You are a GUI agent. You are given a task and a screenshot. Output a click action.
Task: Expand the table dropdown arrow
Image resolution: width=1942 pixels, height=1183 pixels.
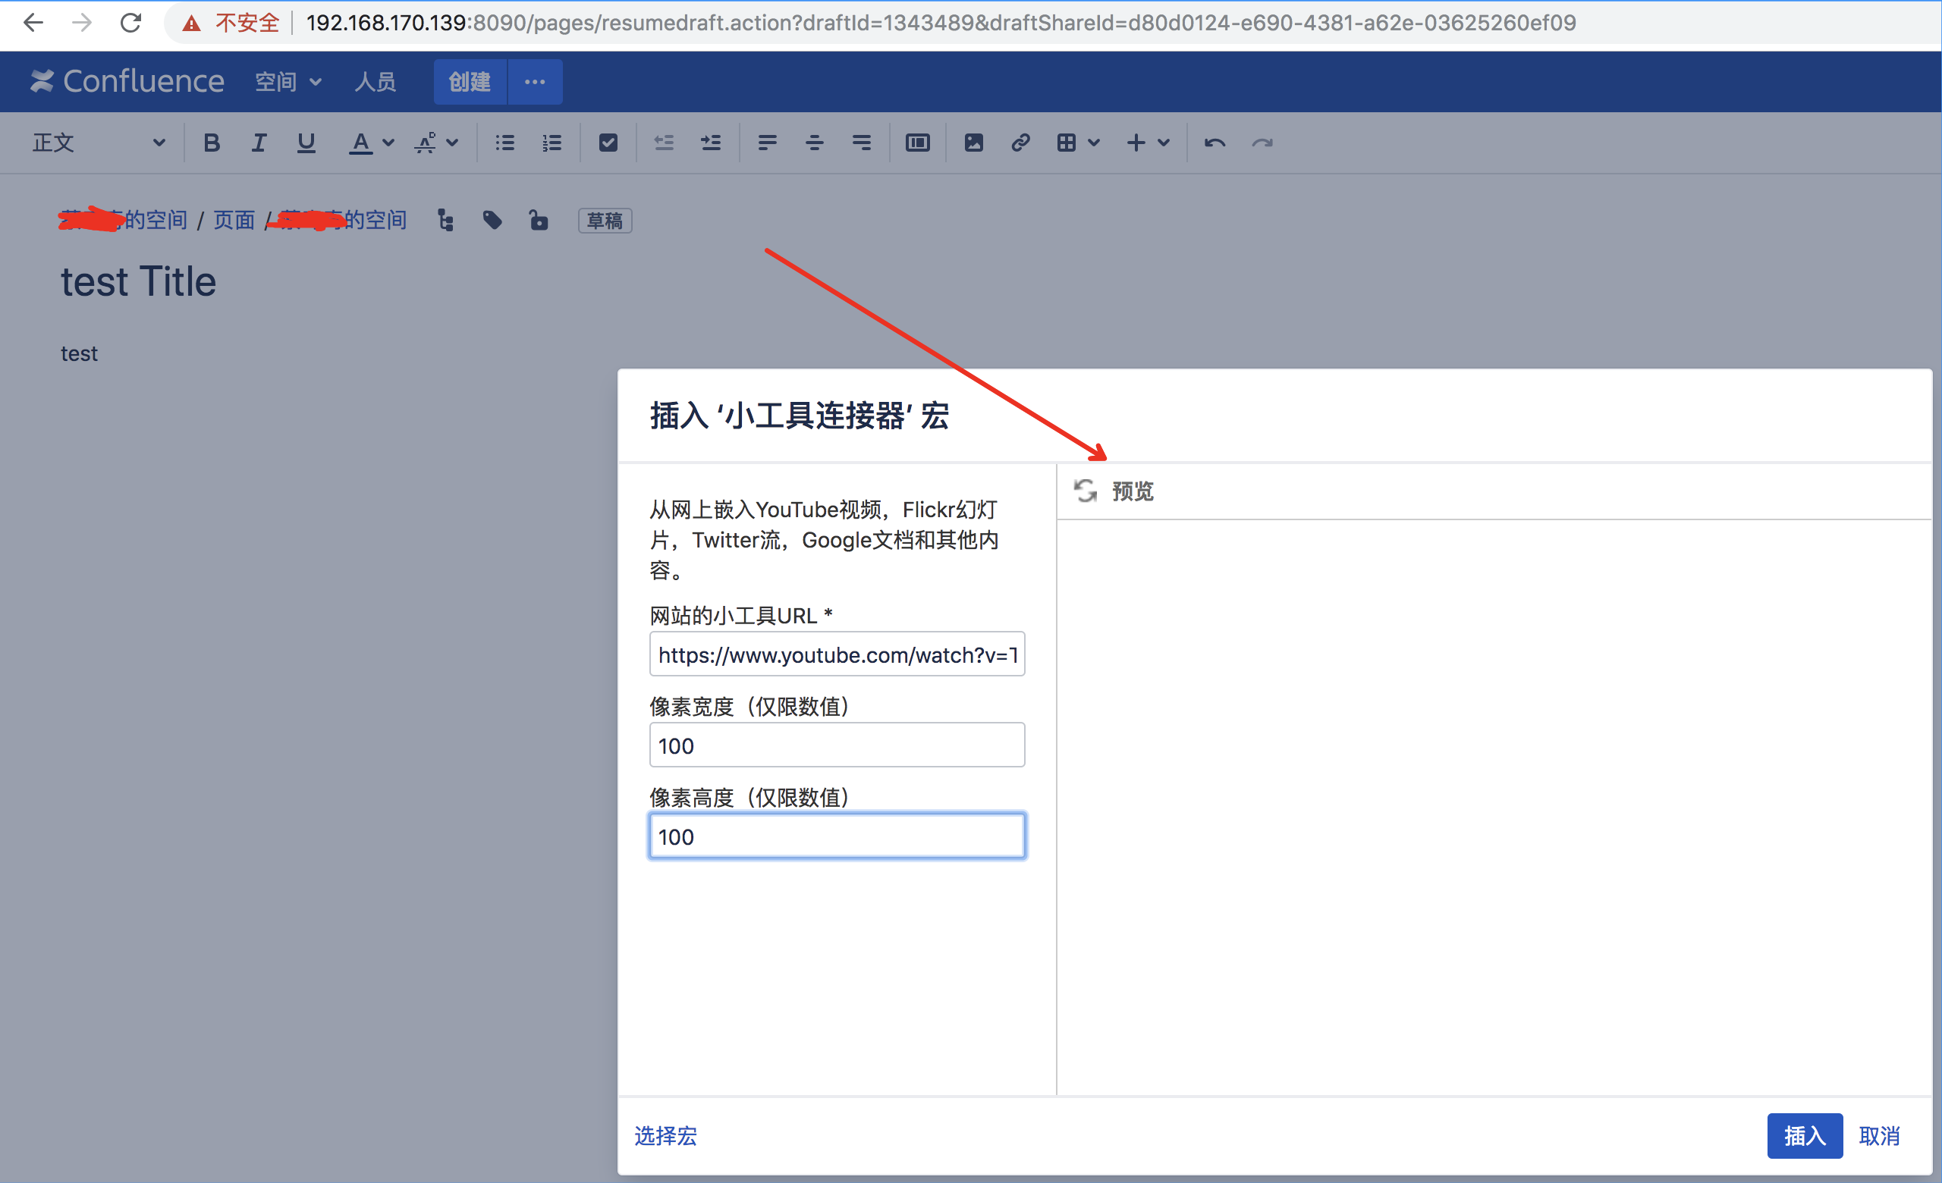[1094, 143]
